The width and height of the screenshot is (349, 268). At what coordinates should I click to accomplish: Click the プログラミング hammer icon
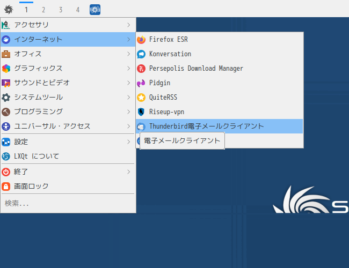pos(6,112)
